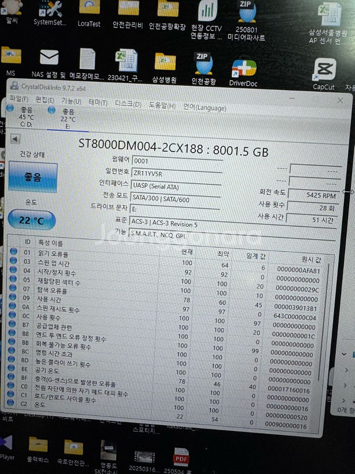Open the 파일(F) menu
The width and height of the screenshot is (355, 474).
[x=19, y=99]
